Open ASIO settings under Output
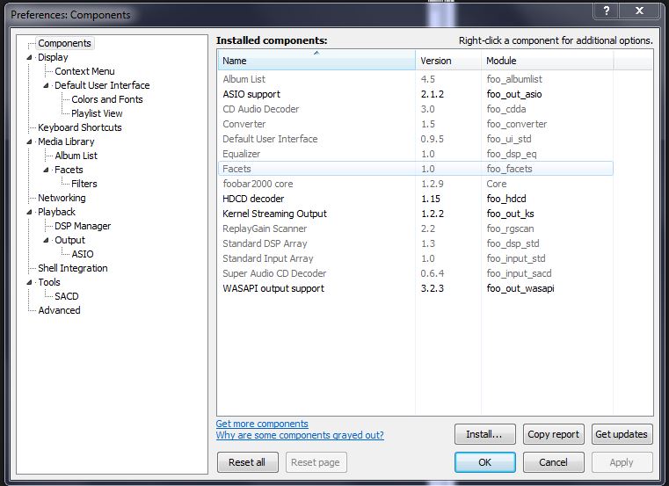The height and width of the screenshot is (486, 669). click(83, 254)
